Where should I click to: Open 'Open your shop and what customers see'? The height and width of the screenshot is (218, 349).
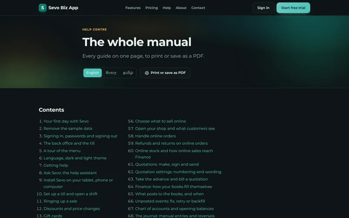pos(175,129)
